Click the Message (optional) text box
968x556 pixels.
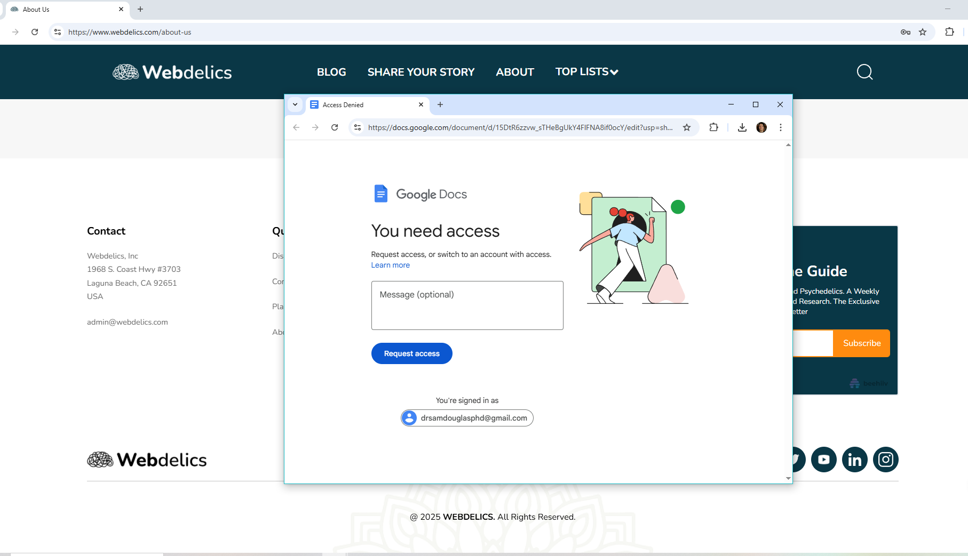(467, 305)
